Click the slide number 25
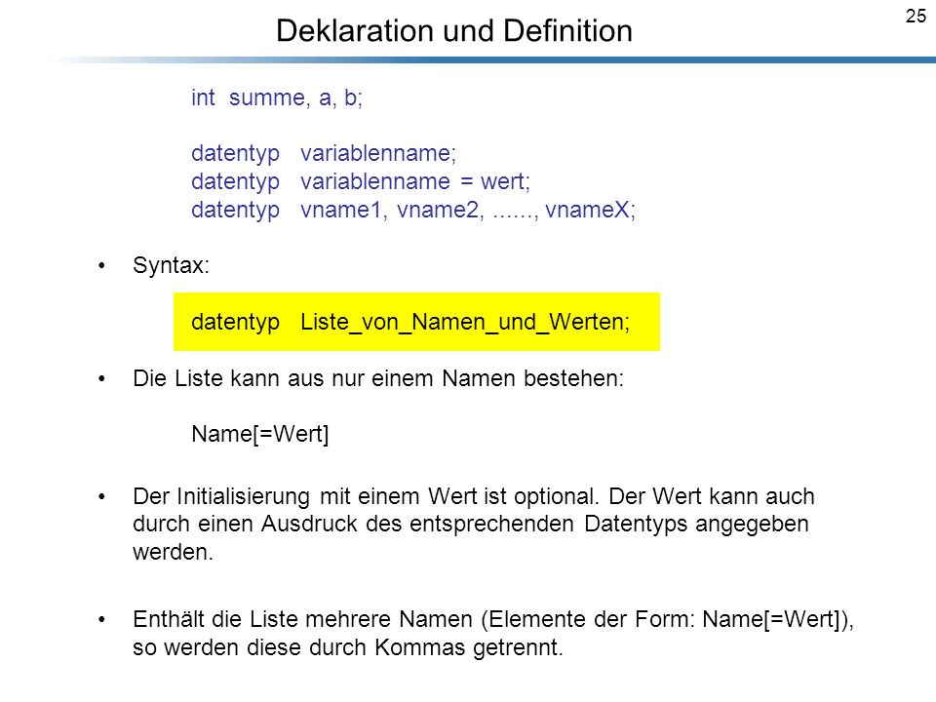936x702 pixels. [x=916, y=17]
